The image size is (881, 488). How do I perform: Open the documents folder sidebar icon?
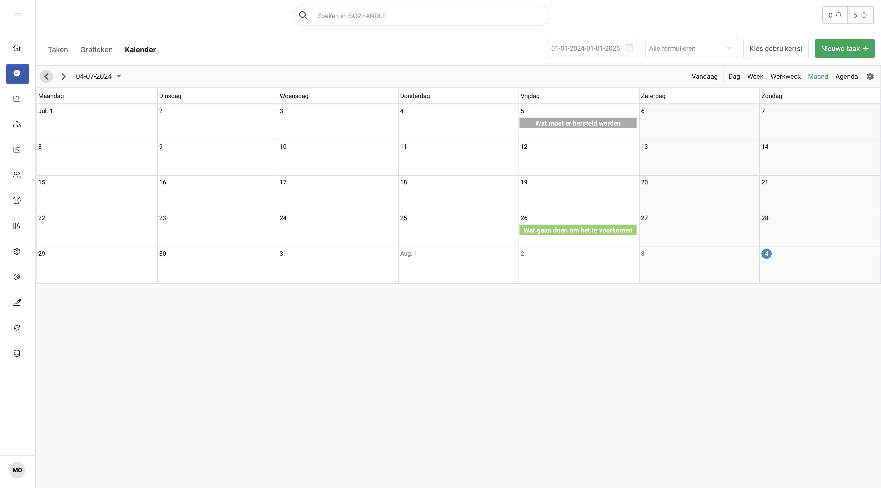17,99
